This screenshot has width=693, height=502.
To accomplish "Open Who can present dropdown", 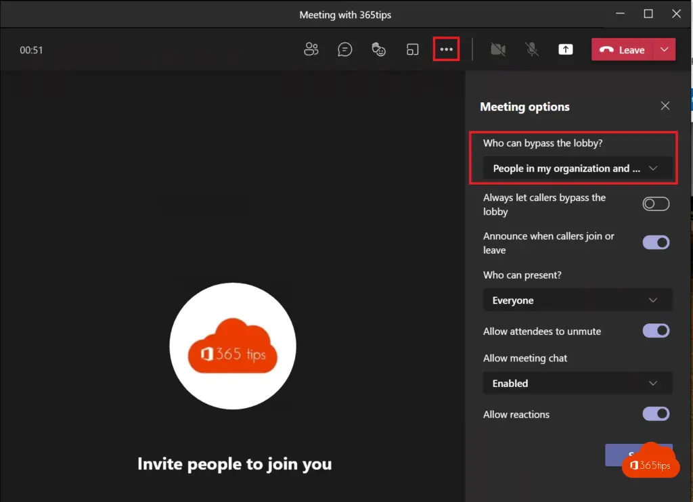I will [577, 300].
